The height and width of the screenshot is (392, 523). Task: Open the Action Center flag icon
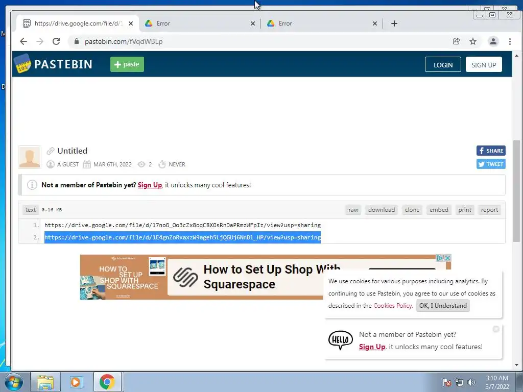(446, 382)
